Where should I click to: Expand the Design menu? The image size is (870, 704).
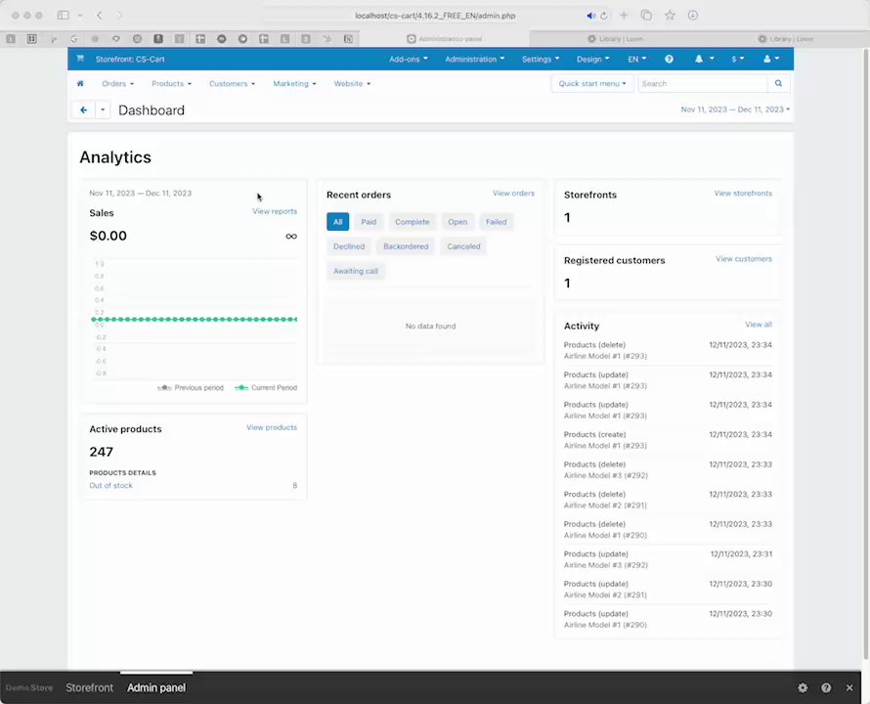pos(593,59)
